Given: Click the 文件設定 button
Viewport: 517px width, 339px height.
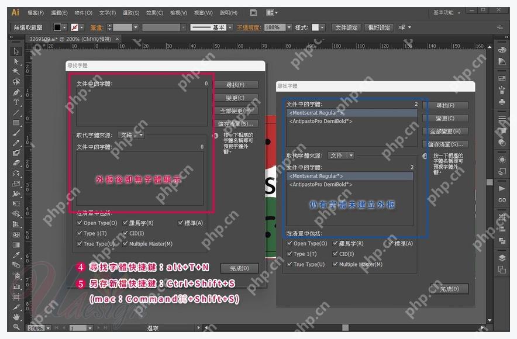Looking at the screenshot, I should 347,27.
